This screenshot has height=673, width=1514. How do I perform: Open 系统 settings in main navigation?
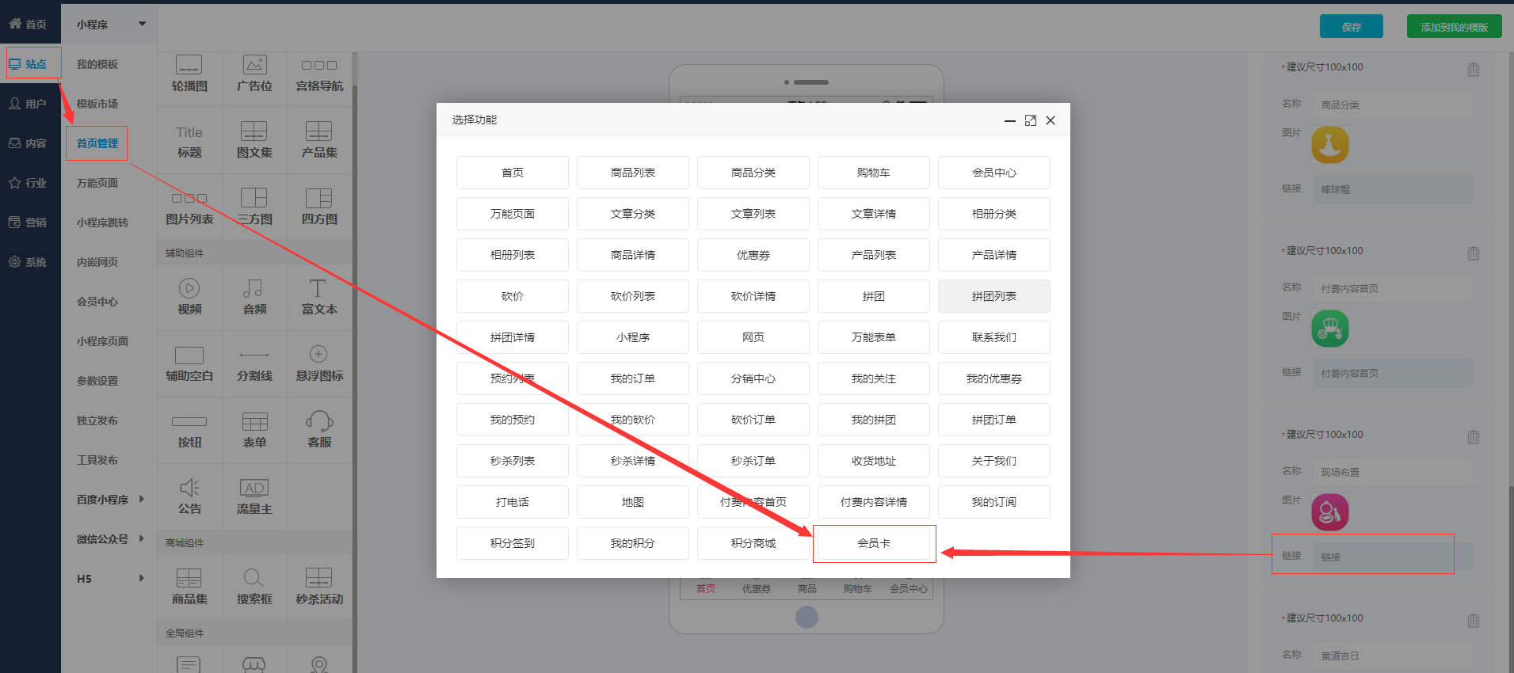[30, 262]
